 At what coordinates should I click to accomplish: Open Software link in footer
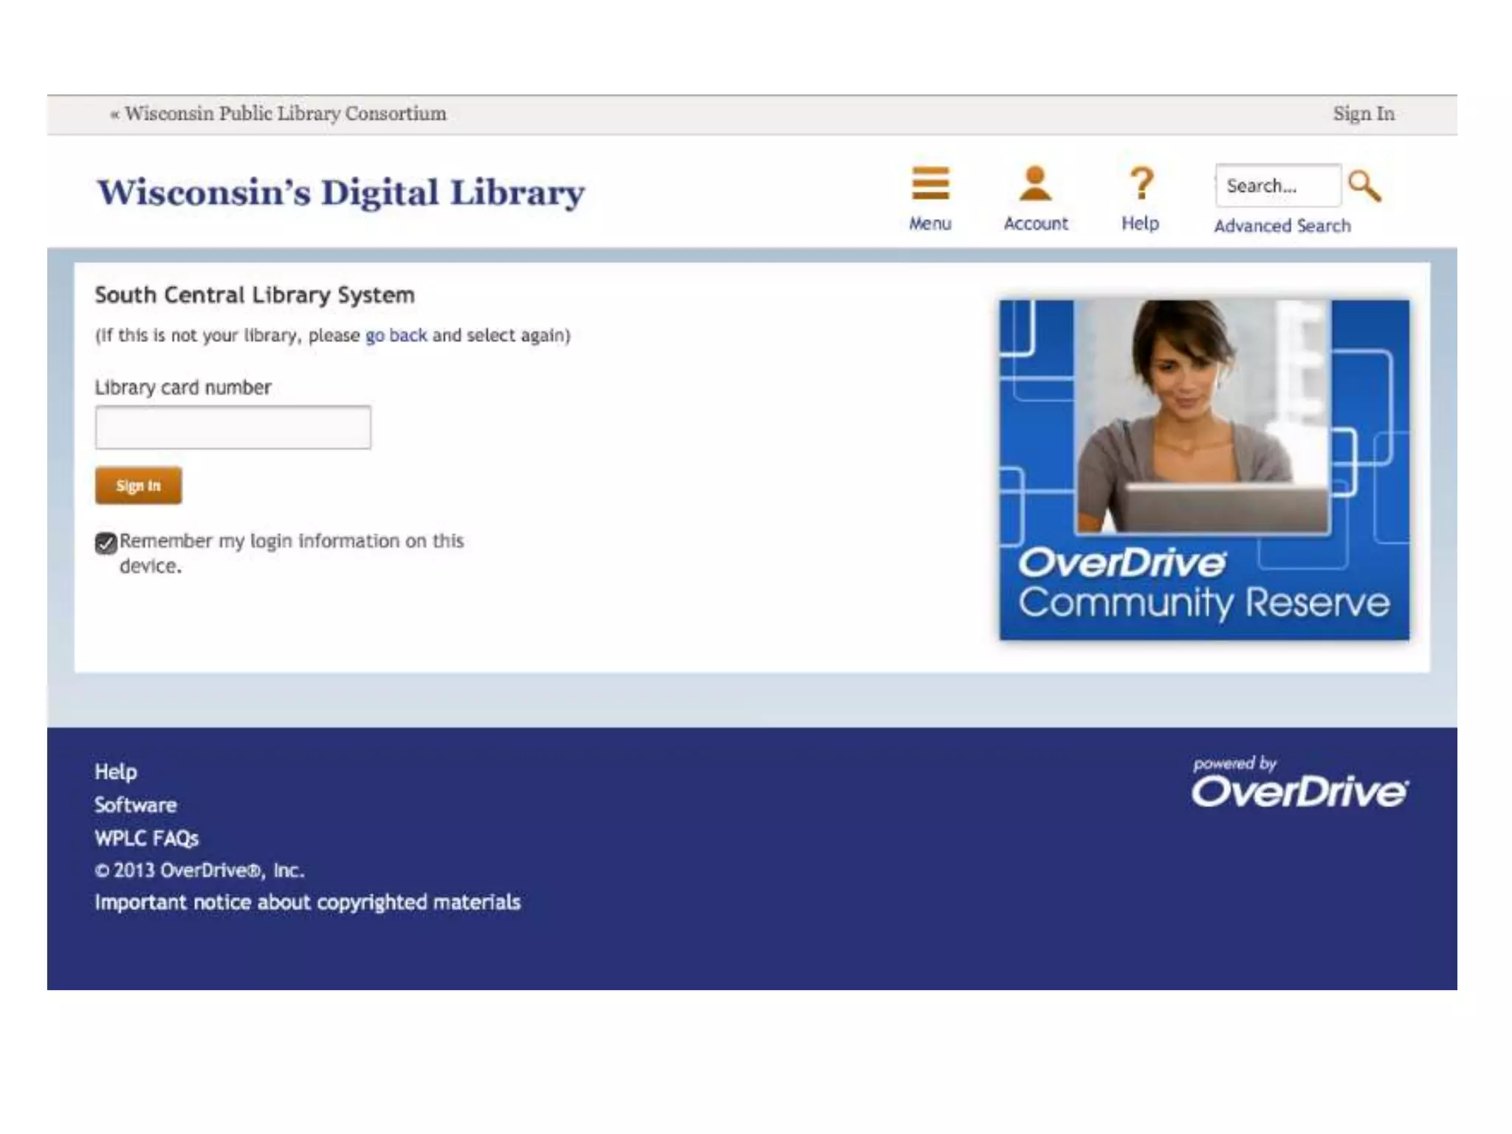(136, 805)
